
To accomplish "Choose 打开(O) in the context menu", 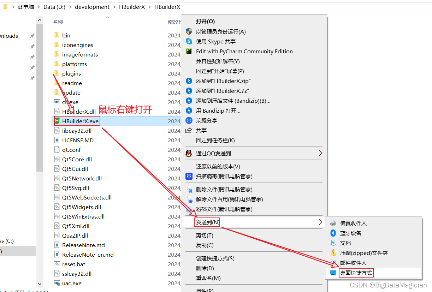I will (205, 22).
